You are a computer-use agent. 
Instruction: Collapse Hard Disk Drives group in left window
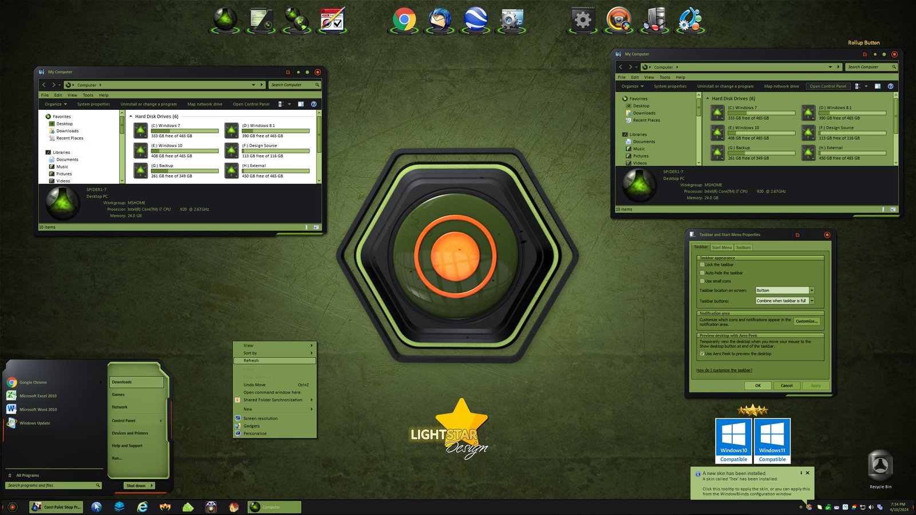131,116
